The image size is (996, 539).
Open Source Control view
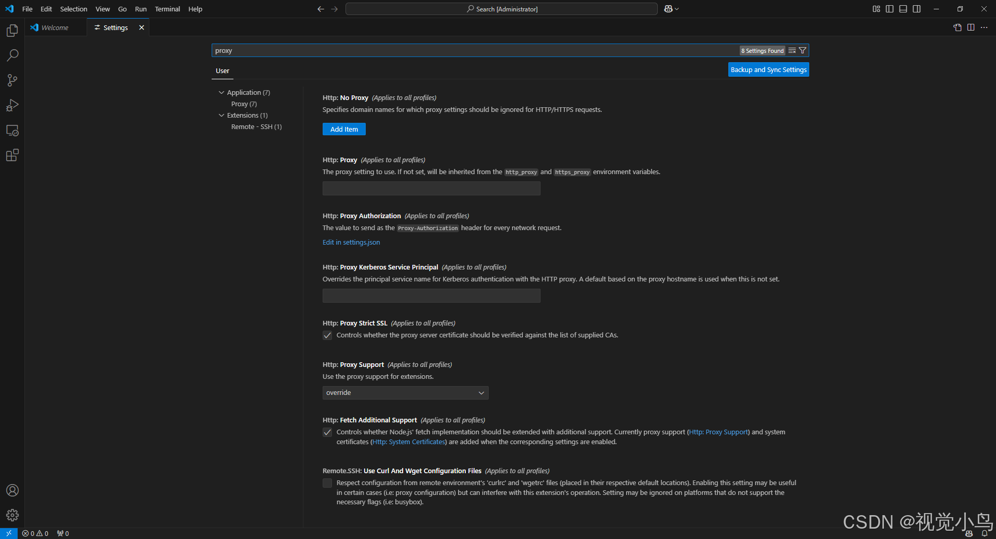[12, 80]
